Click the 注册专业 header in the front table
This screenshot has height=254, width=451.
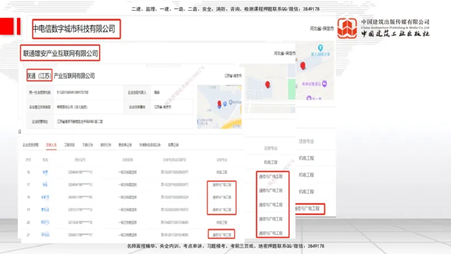222,160
